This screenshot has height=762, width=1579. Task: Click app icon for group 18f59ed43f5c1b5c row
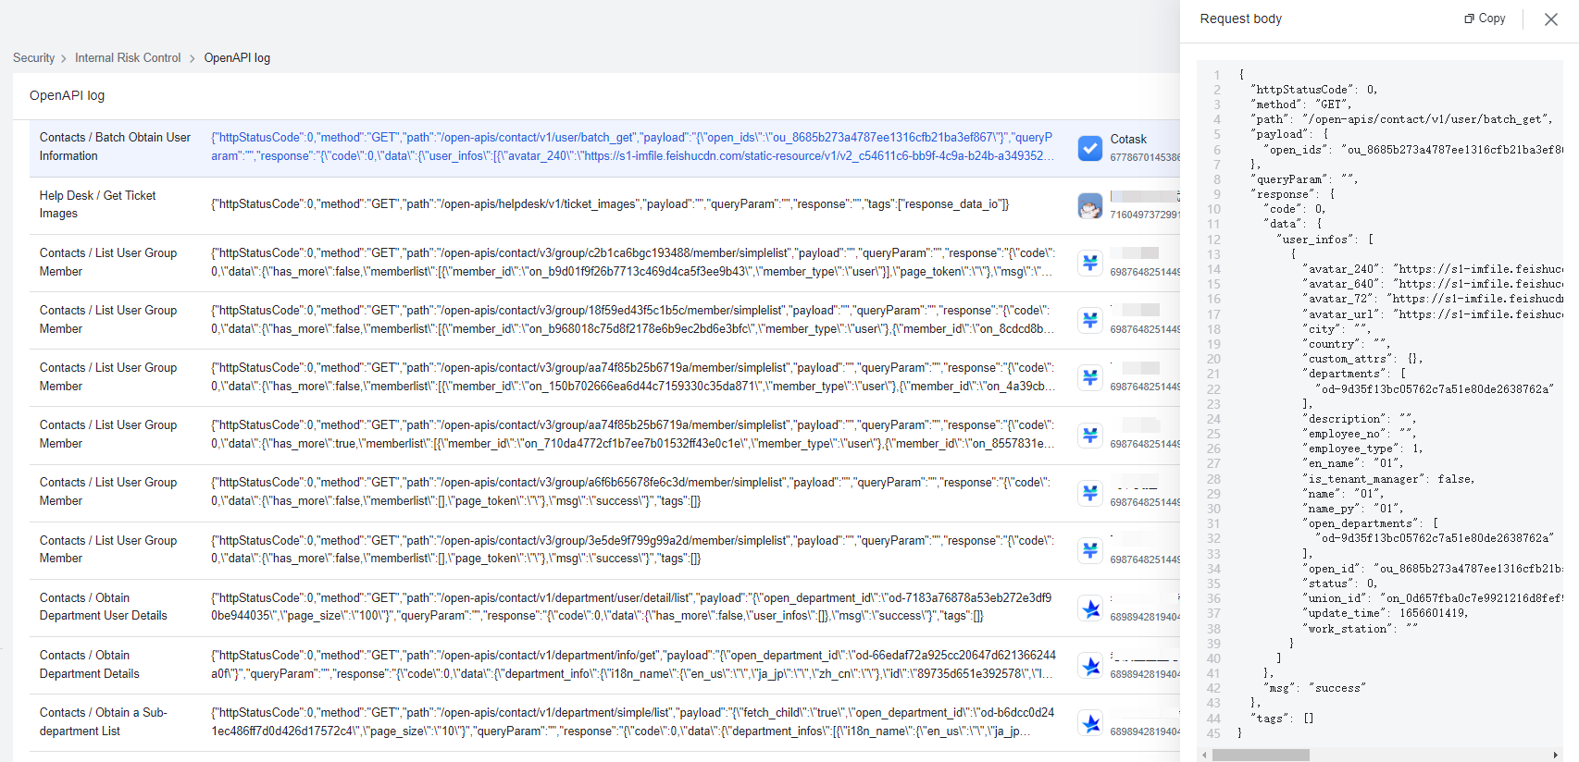pyautogui.click(x=1090, y=320)
